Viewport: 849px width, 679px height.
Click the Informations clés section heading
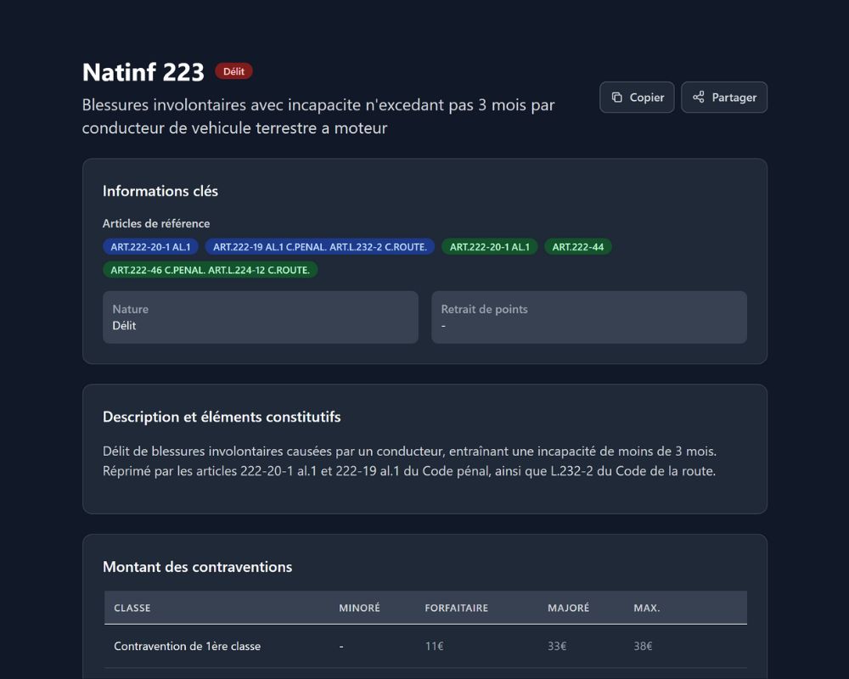160,191
